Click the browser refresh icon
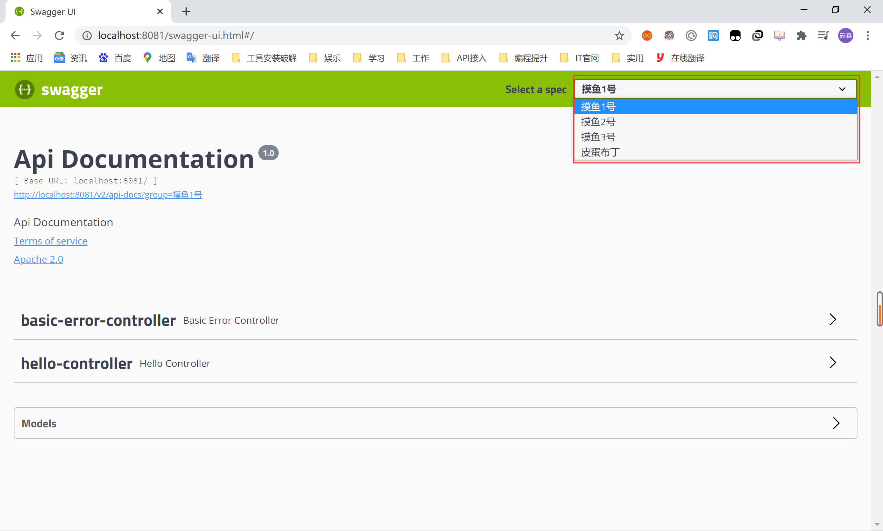This screenshot has height=531, width=883. coord(59,35)
